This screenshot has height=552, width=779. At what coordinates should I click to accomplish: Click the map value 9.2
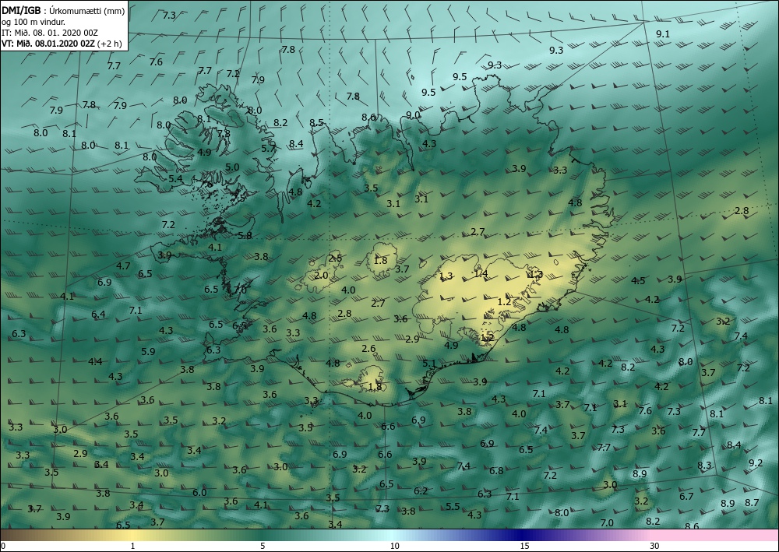756,462
